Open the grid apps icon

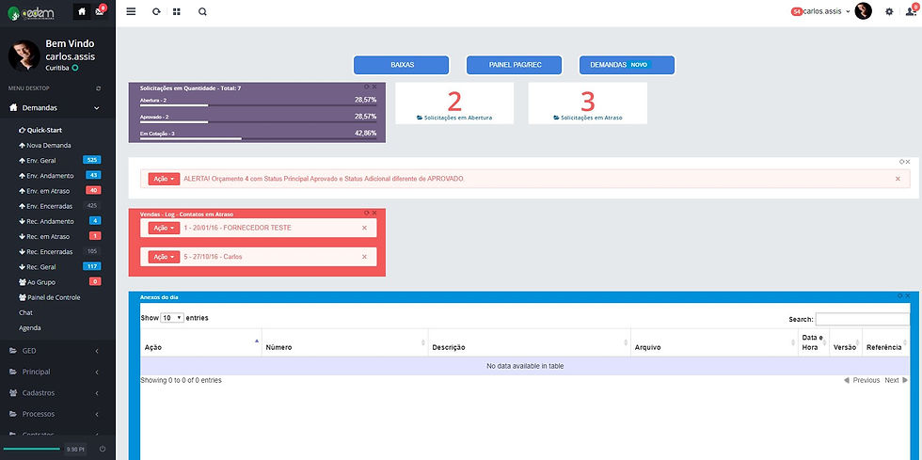pyautogui.click(x=177, y=11)
